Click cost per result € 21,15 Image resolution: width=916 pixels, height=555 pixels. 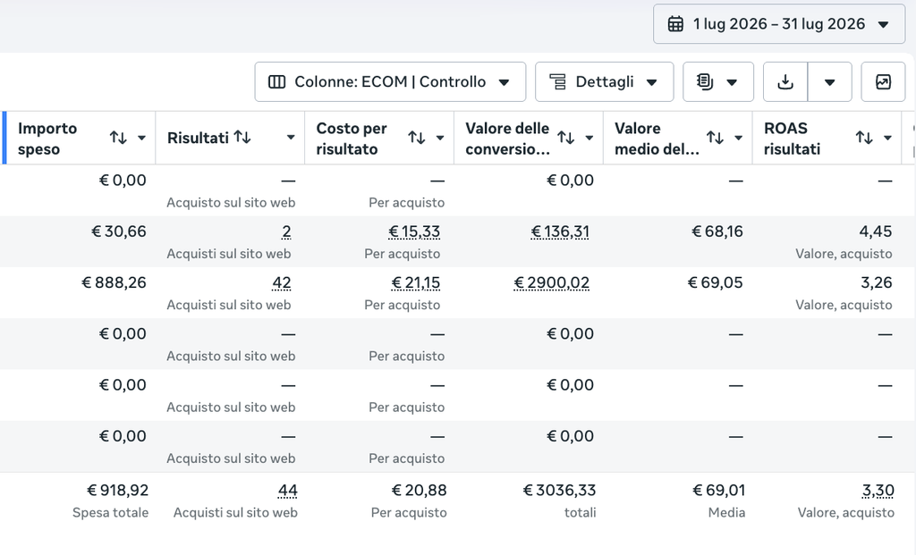(415, 283)
